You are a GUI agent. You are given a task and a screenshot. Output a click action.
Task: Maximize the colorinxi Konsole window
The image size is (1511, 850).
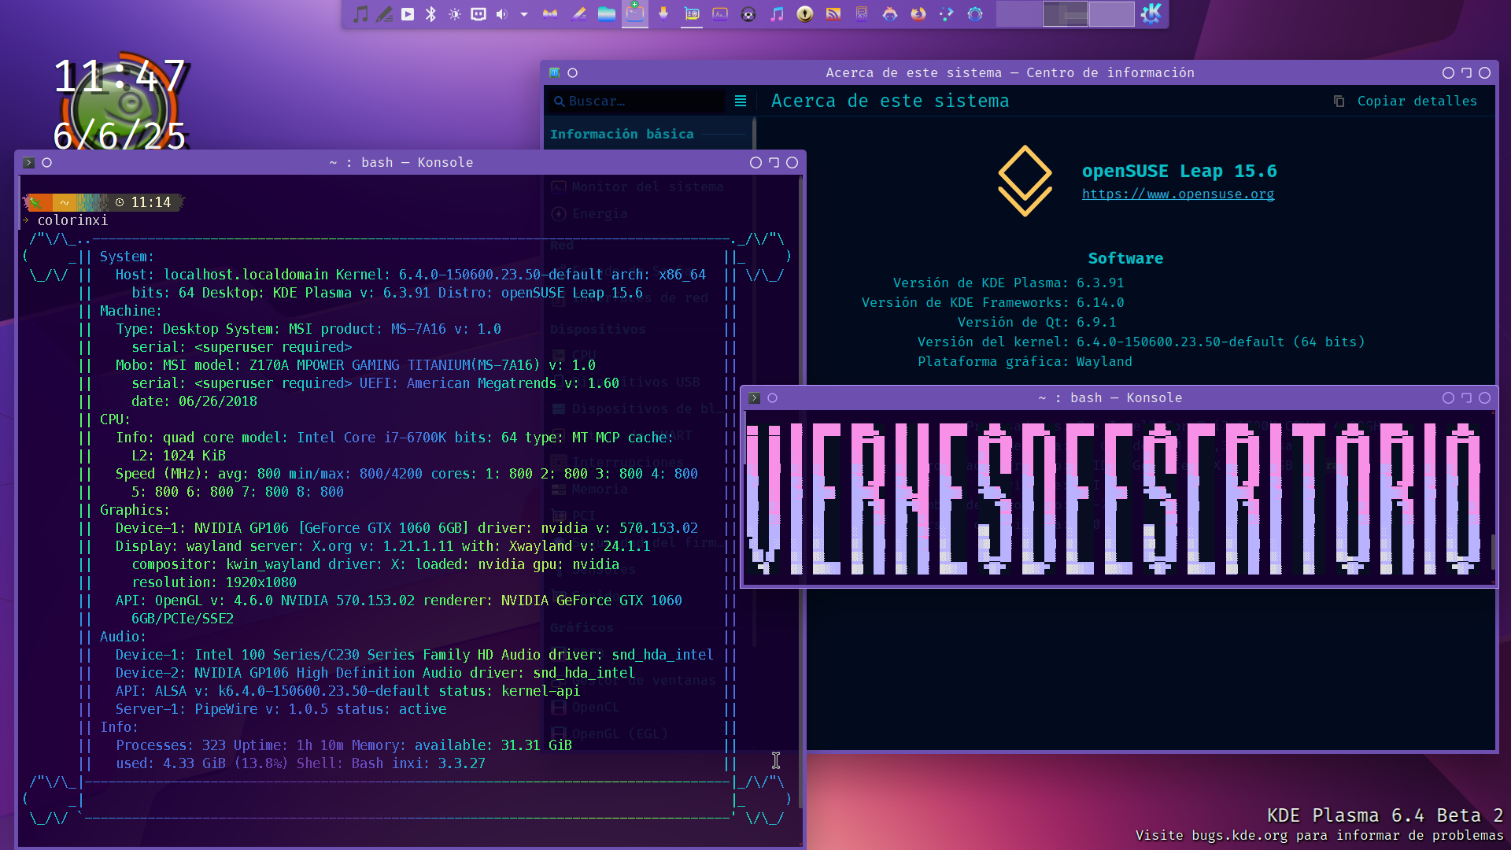click(x=774, y=163)
